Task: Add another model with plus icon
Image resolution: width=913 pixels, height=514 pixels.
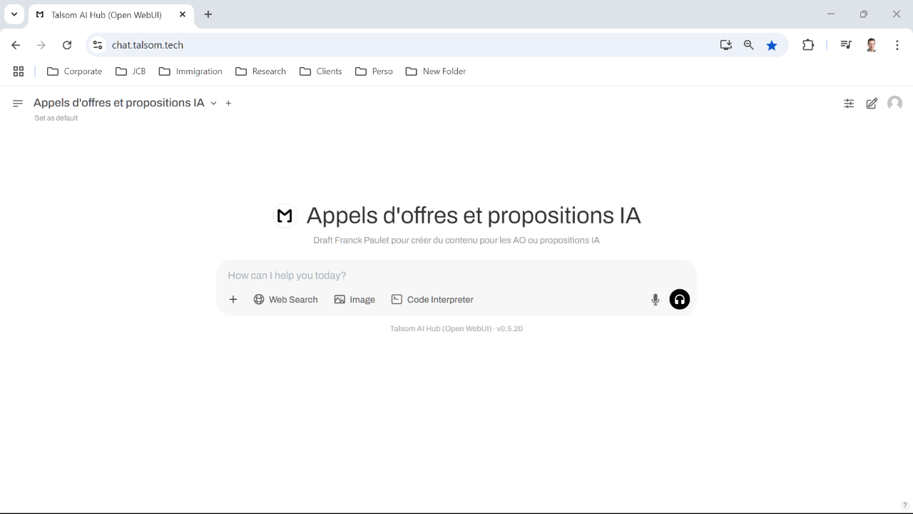Action: click(x=228, y=104)
